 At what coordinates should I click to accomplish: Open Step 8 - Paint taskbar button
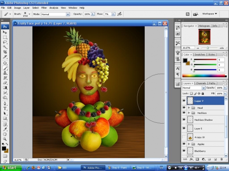118,168
